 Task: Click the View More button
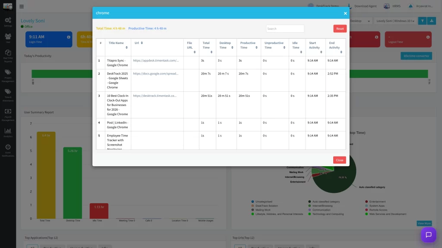tap(424, 223)
